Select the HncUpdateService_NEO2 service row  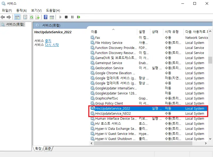click(x=112, y=113)
